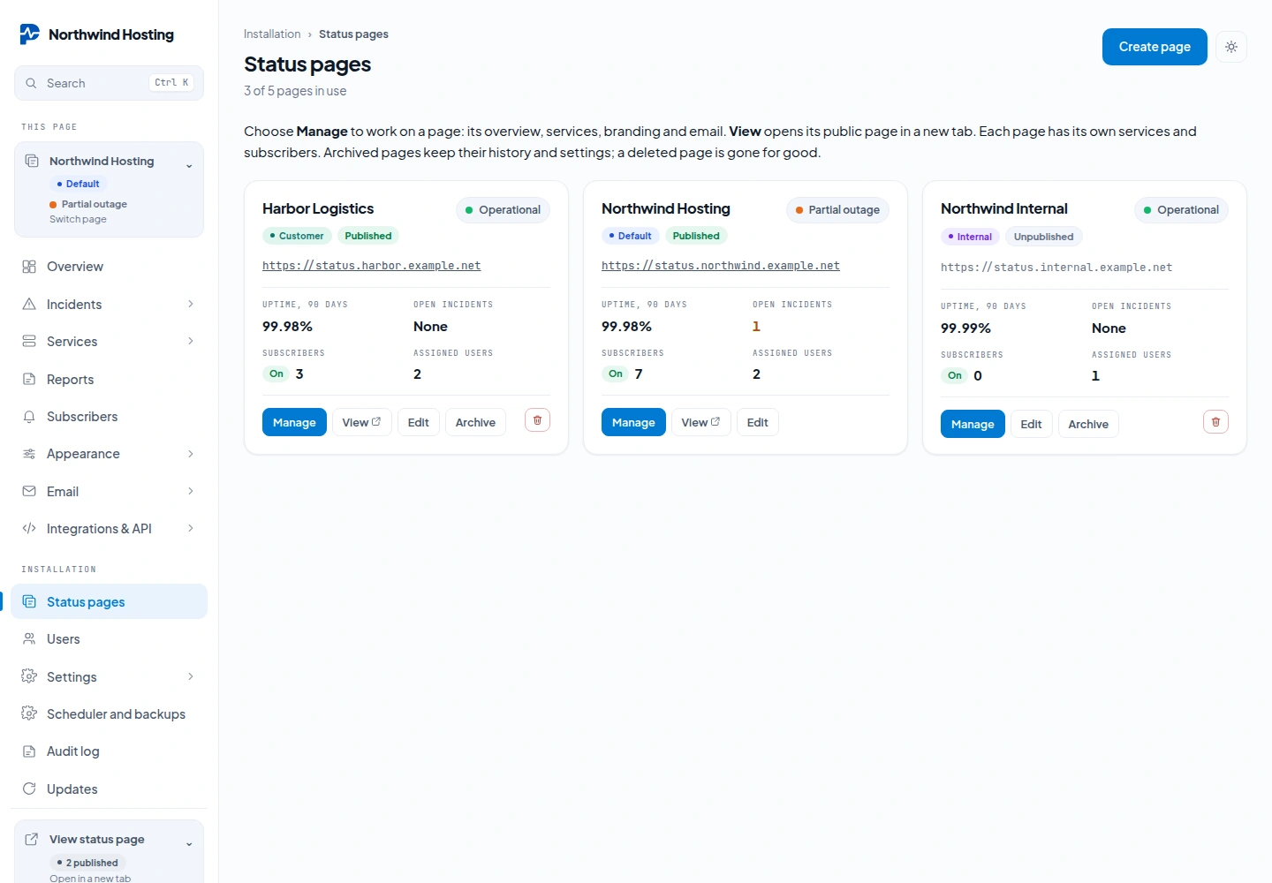
Task: Open the View status page dropdown
Action: tap(109, 851)
